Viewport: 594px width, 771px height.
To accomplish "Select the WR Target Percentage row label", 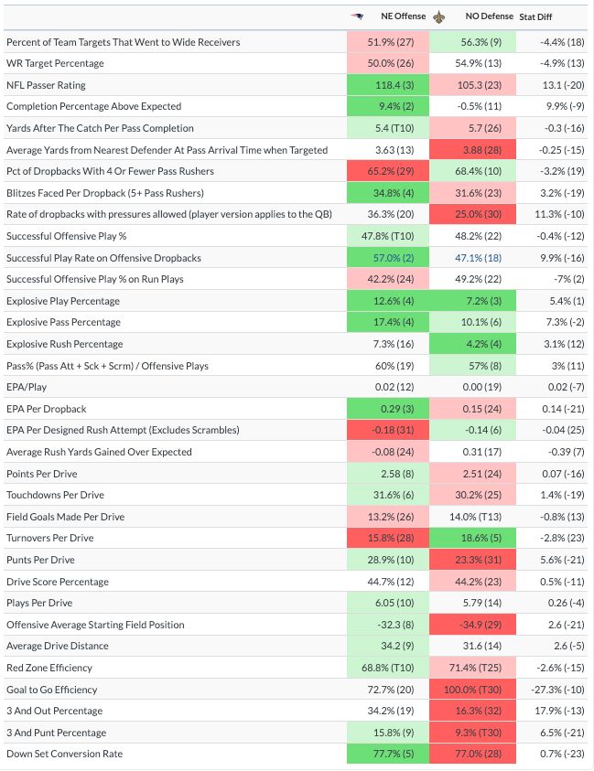I will point(55,63).
